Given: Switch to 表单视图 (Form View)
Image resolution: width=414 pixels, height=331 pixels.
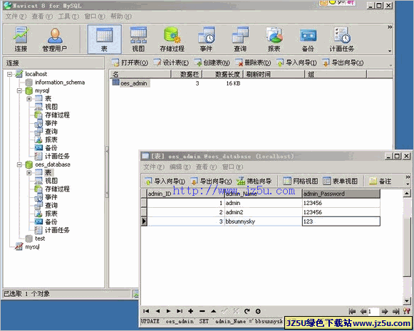Looking at the screenshot, I should pyautogui.click(x=340, y=182).
